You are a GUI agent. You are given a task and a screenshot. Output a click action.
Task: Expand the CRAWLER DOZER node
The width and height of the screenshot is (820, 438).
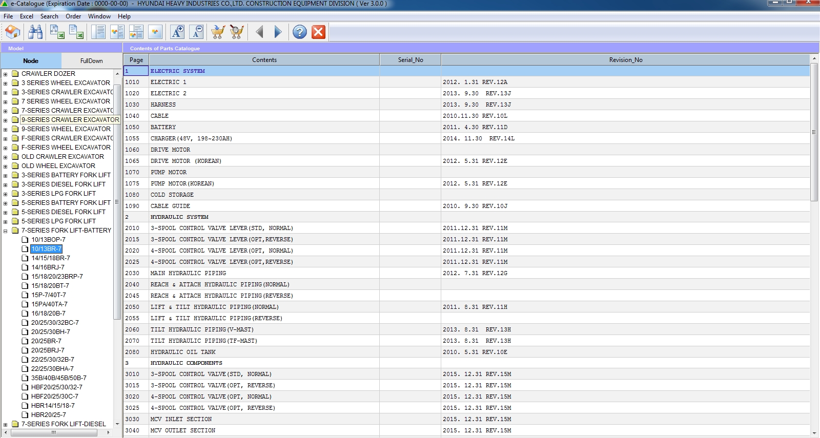(x=6, y=74)
